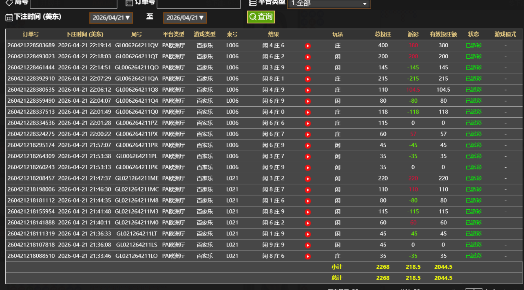Click the list icon beside 订单号
This screenshot has height=290, width=524.
pyautogui.click(x=129, y=2)
